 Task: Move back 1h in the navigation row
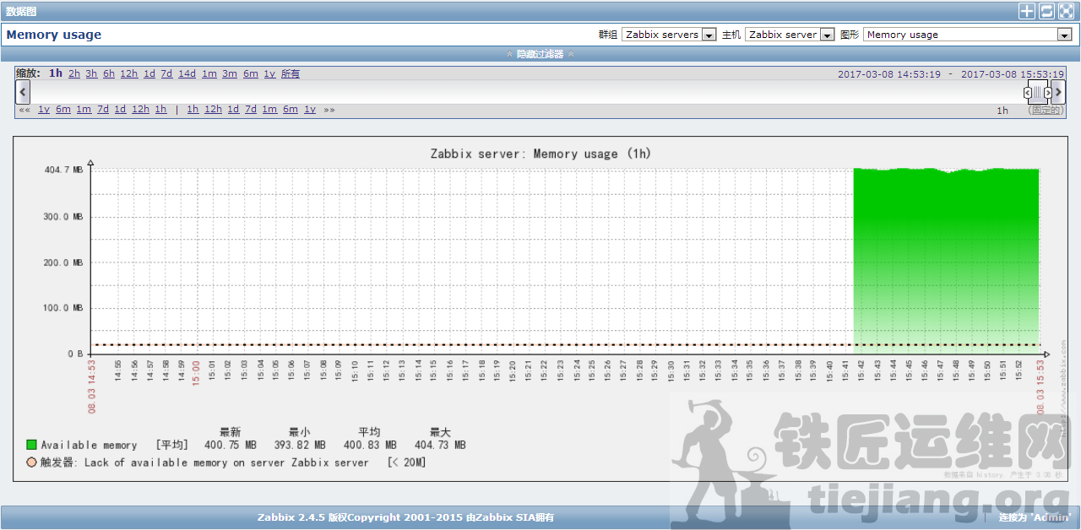[x=160, y=110]
